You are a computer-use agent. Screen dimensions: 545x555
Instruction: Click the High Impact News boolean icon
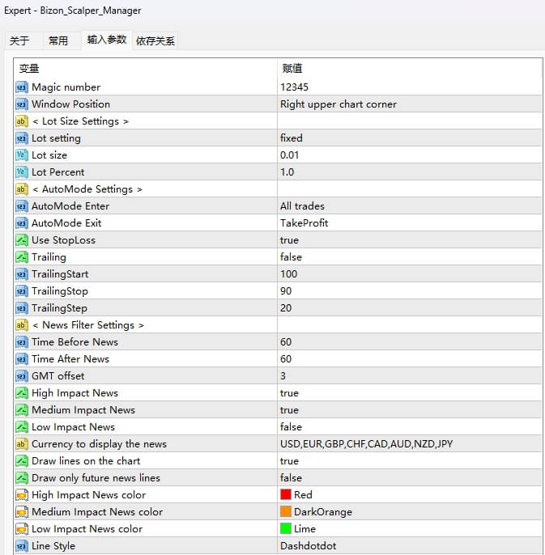pos(22,393)
